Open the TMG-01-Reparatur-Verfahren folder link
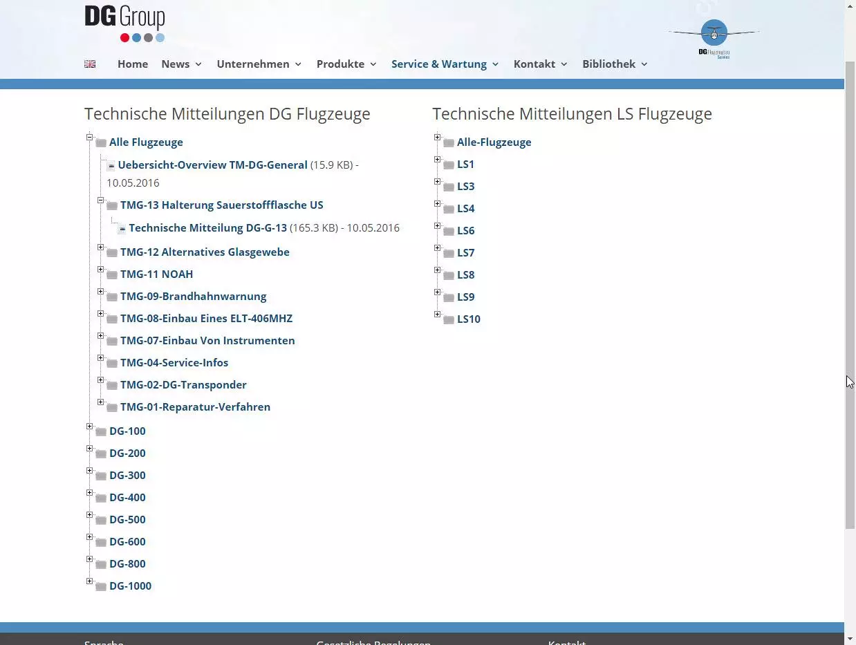Screen dimensions: 856x645 click(x=195, y=406)
